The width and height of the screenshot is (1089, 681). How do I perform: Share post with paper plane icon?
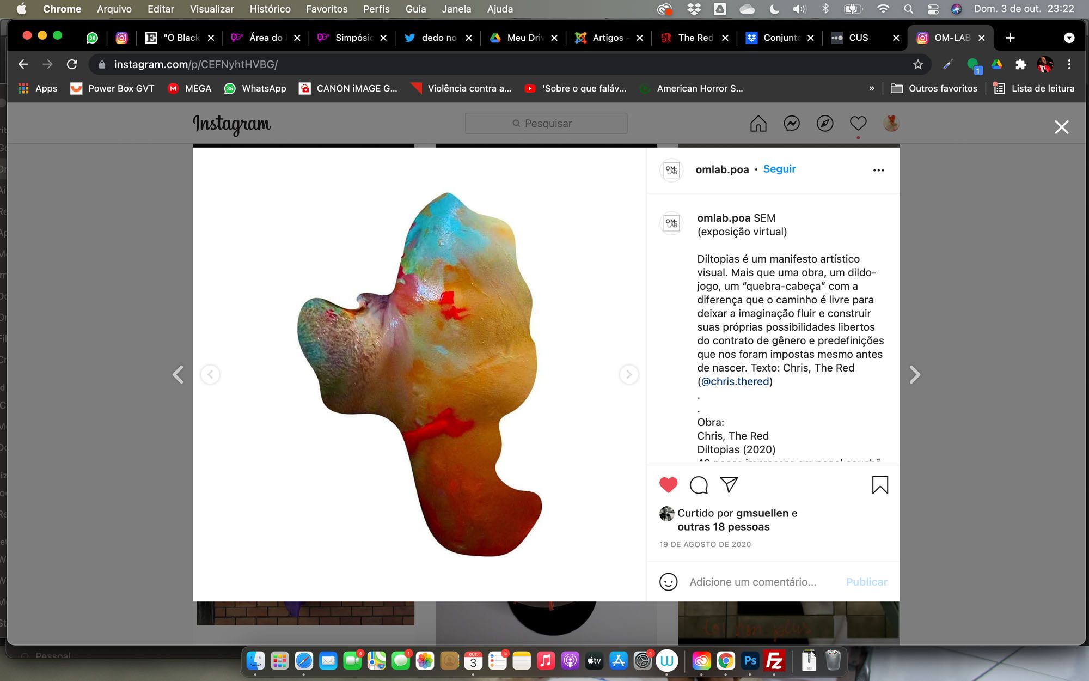click(x=729, y=484)
